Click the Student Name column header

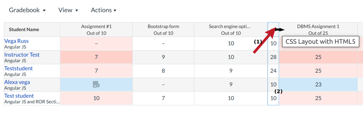point(24,29)
